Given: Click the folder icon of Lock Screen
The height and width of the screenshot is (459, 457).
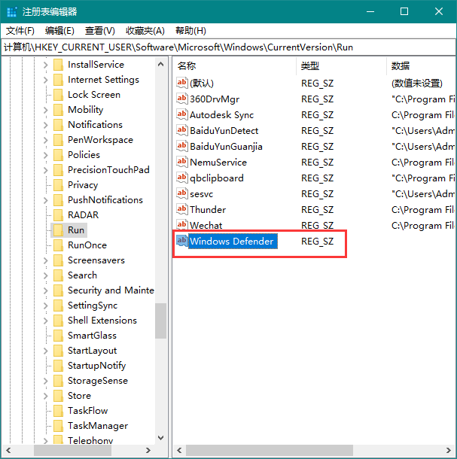Looking at the screenshot, I should 58,95.
